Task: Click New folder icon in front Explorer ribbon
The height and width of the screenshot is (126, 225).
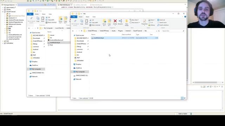Action: [127, 21]
